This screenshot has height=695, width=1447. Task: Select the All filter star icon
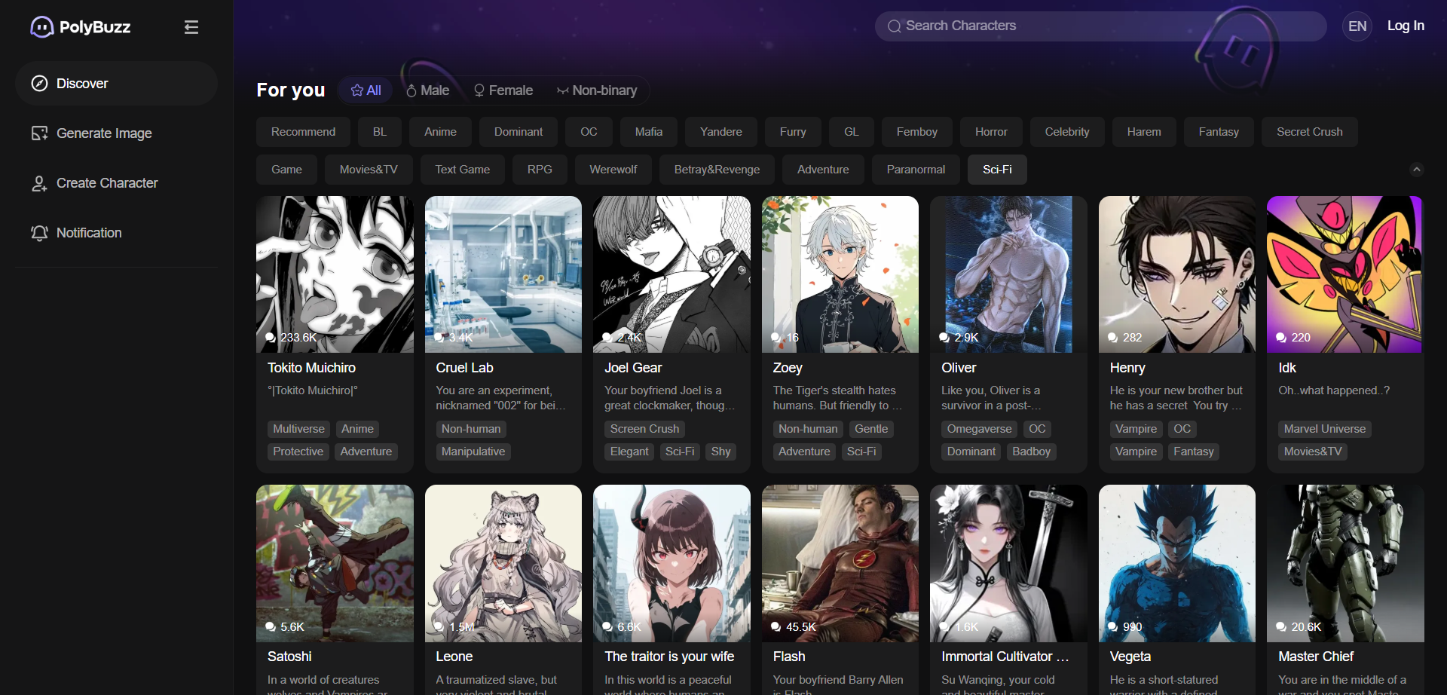click(357, 90)
